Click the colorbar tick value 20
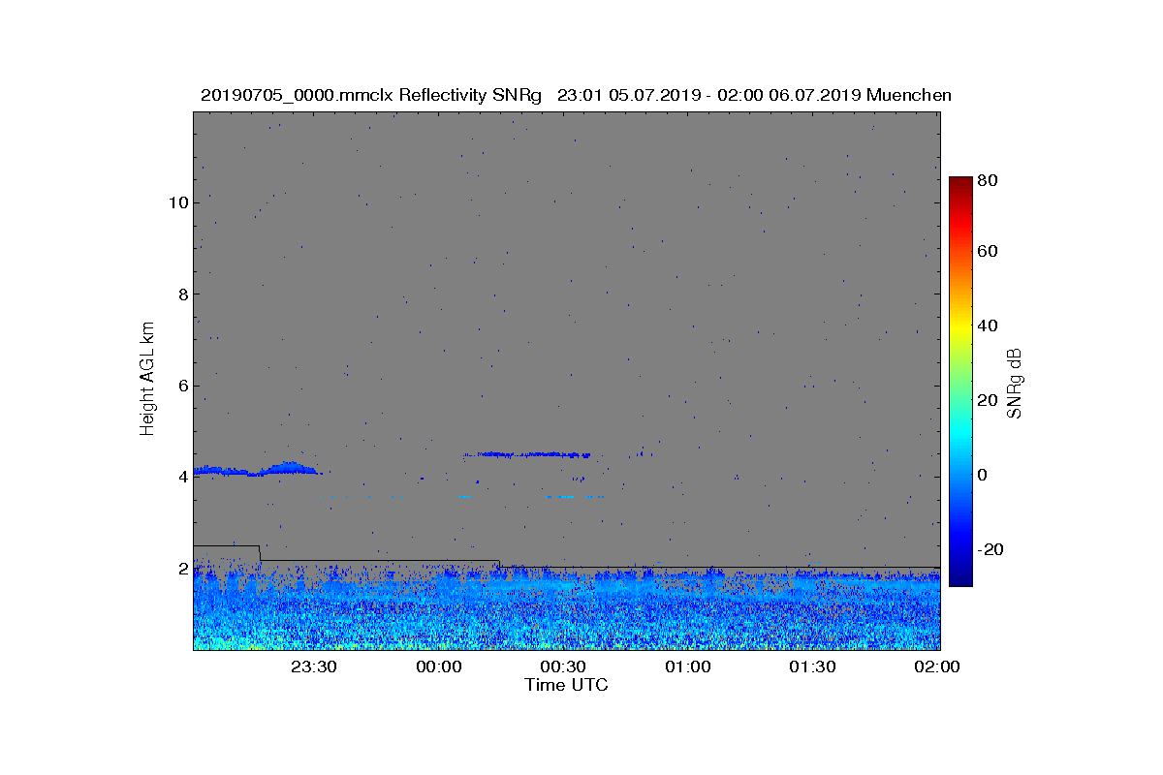This screenshot has width=1163, height=775. tap(989, 400)
